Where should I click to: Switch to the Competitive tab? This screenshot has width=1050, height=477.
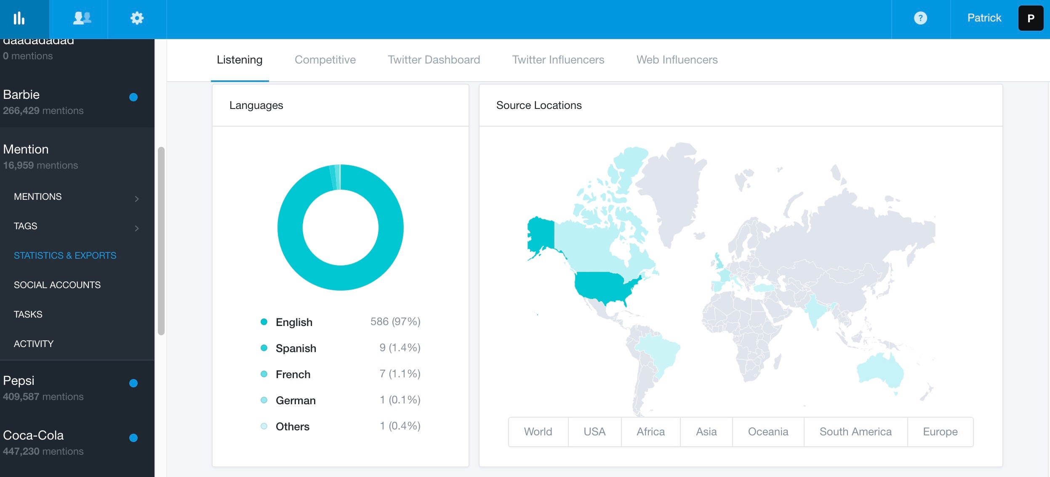[325, 60]
